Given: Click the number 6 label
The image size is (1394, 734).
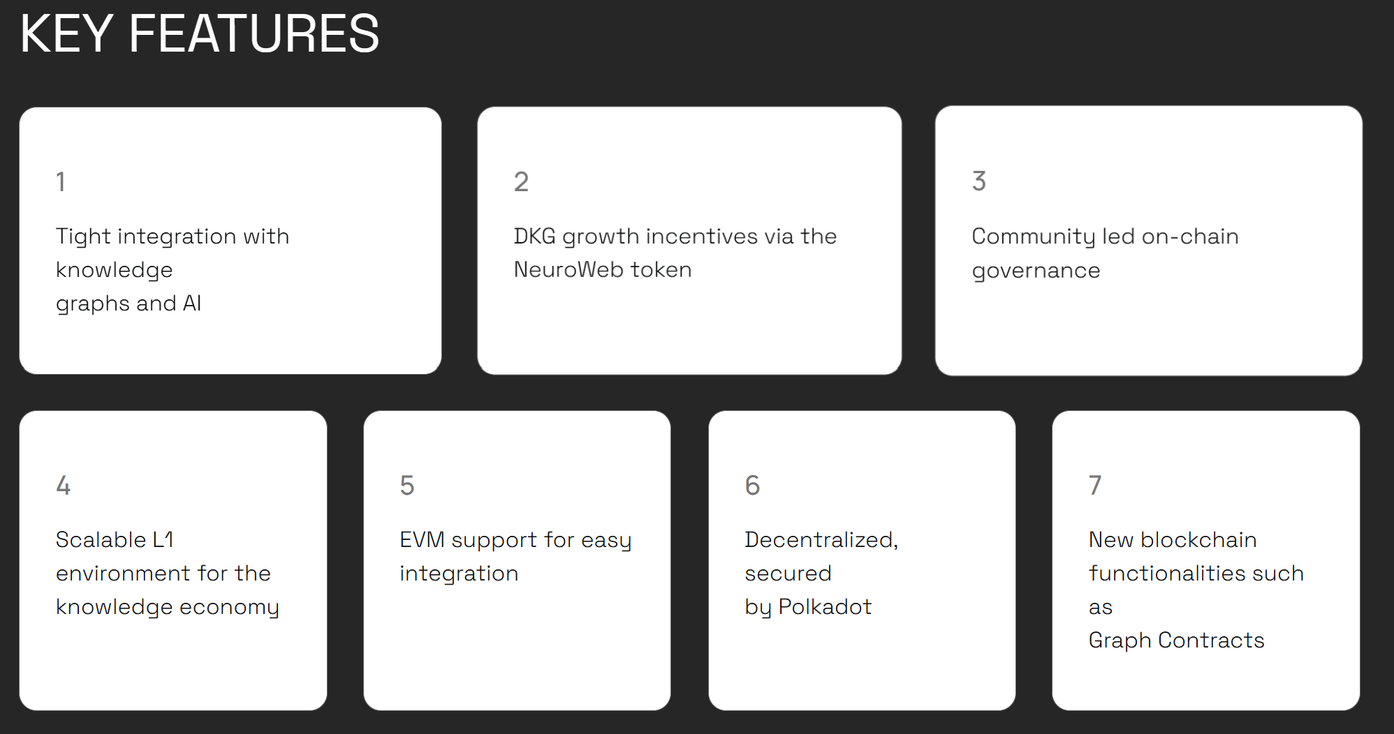Looking at the screenshot, I should click(x=752, y=485).
